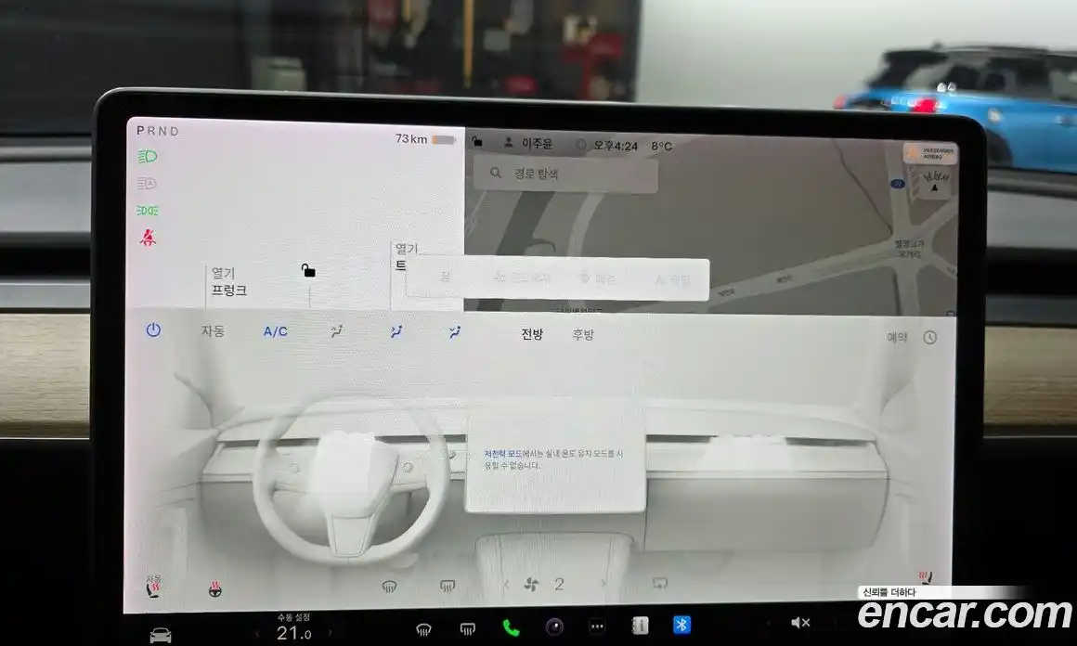The width and height of the screenshot is (1077, 646).
Task: Open climate schedule clock icon
Action: tap(929, 338)
